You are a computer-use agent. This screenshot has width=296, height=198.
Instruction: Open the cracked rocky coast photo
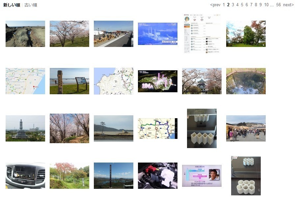tap(25, 34)
